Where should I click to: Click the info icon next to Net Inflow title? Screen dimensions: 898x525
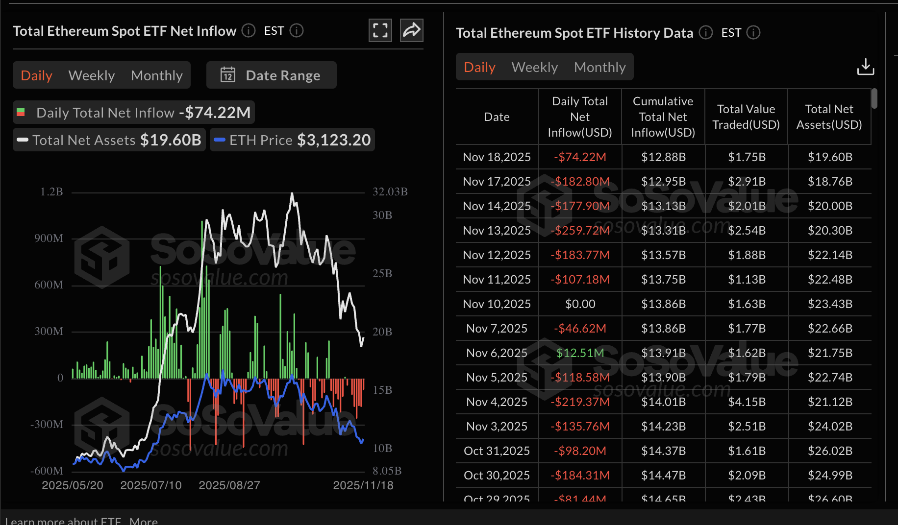[x=248, y=30]
